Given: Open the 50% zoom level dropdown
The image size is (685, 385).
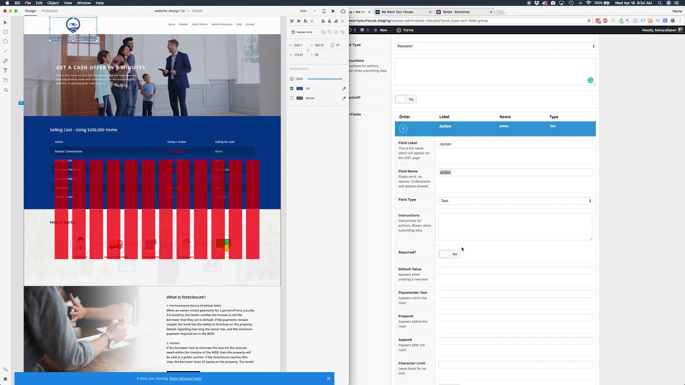Looking at the screenshot, I should pyautogui.click(x=305, y=11).
